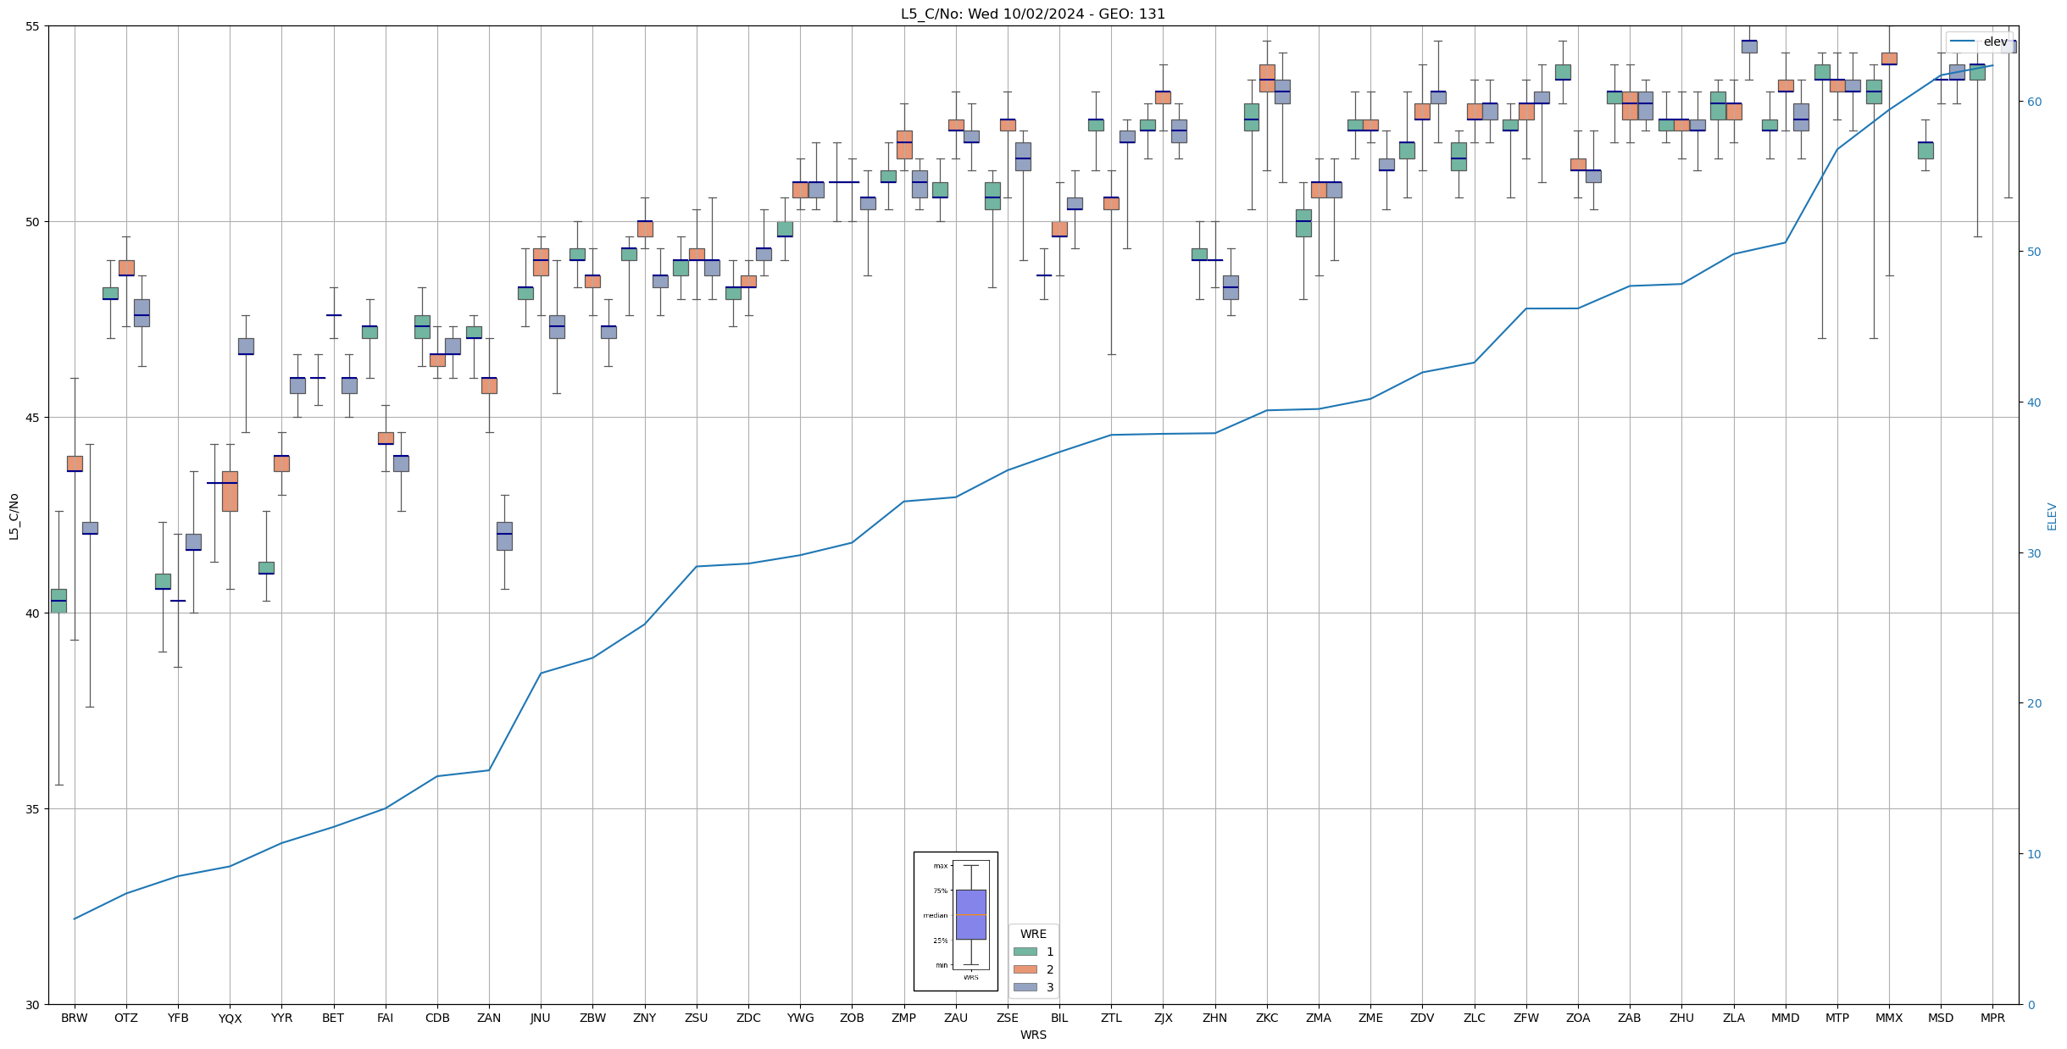This screenshot has height=1049, width=2067.
Task: Click the ZLC station label
Action: (x=1475, y=1018)
